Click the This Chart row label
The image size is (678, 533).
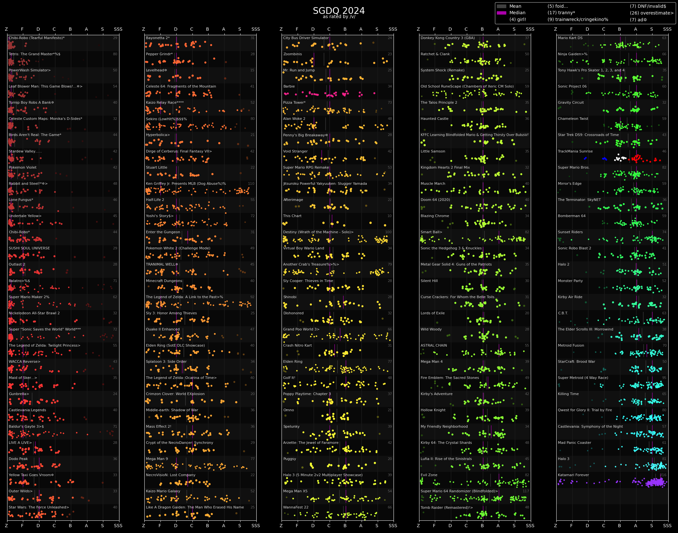pos(293,216)
